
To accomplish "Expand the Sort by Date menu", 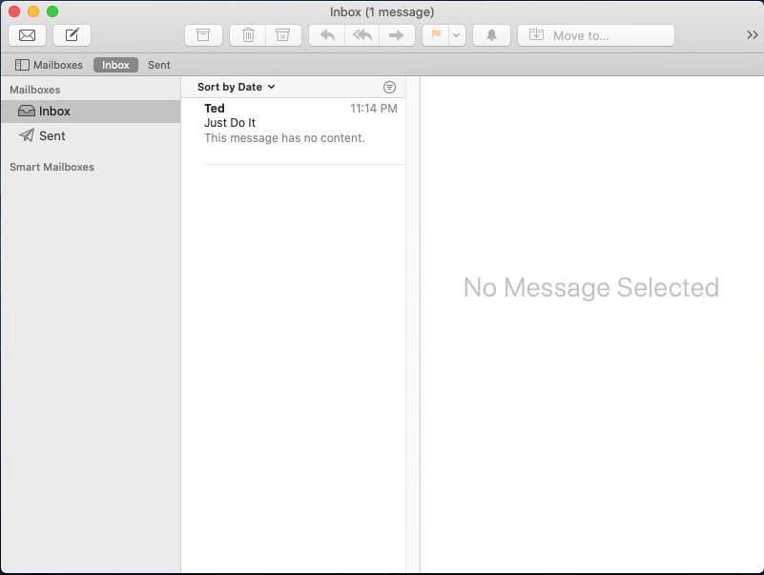I will click(236, 87).
